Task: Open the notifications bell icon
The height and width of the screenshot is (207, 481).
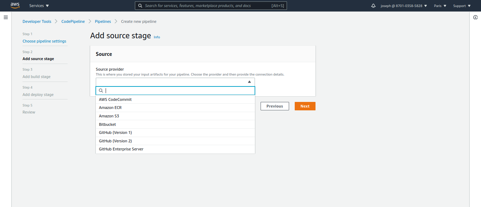Action: point(373,6)
